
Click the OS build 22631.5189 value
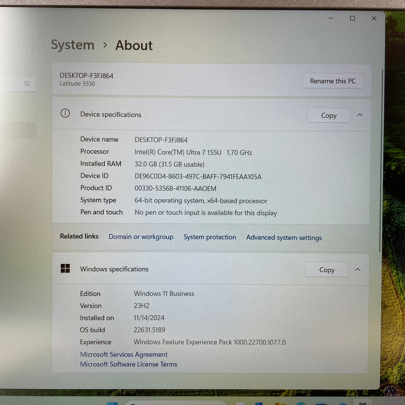(x=149, y=330)
